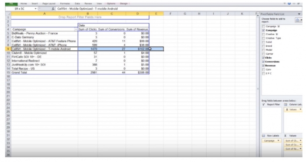Switch to the Formulas ribbon tab
The image size is (306, 162).
65,3
